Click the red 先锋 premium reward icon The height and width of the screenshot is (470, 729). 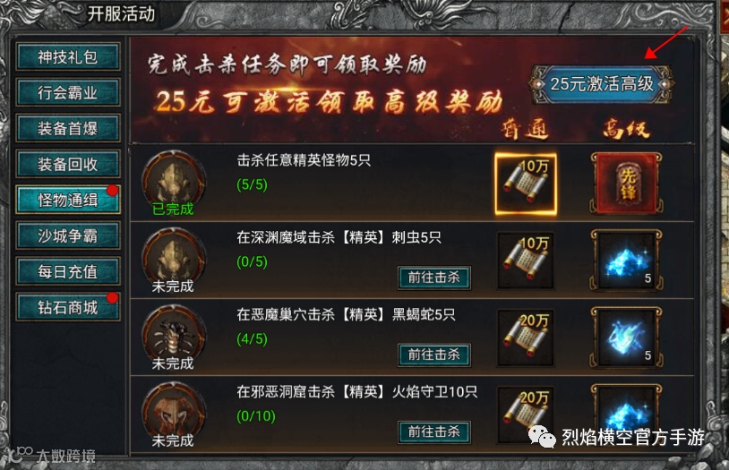(x=626, y=184)
